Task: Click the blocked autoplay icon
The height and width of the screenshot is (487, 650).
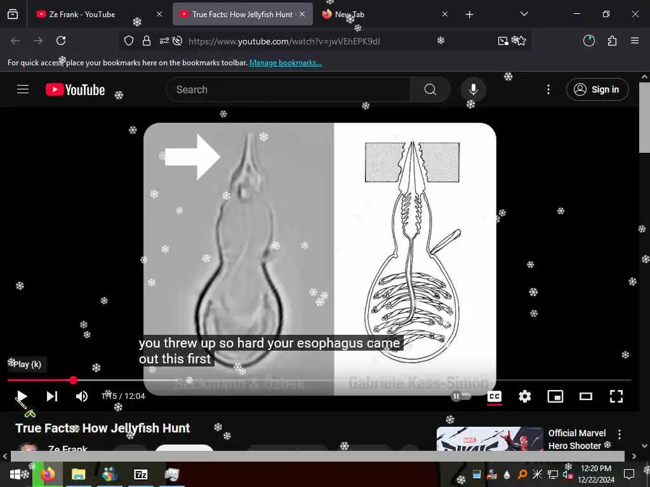Action: 178,41
